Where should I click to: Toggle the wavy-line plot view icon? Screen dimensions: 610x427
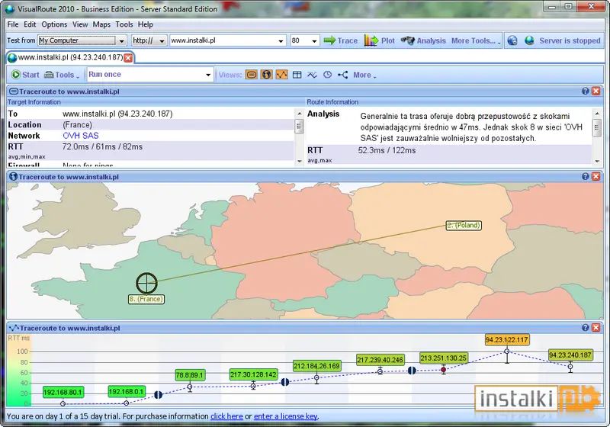click(312, 75)
